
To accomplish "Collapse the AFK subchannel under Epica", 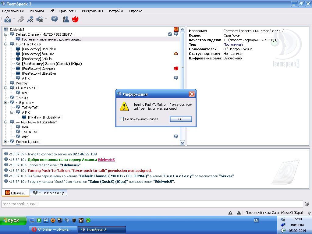I will click(x=12, y=112).
